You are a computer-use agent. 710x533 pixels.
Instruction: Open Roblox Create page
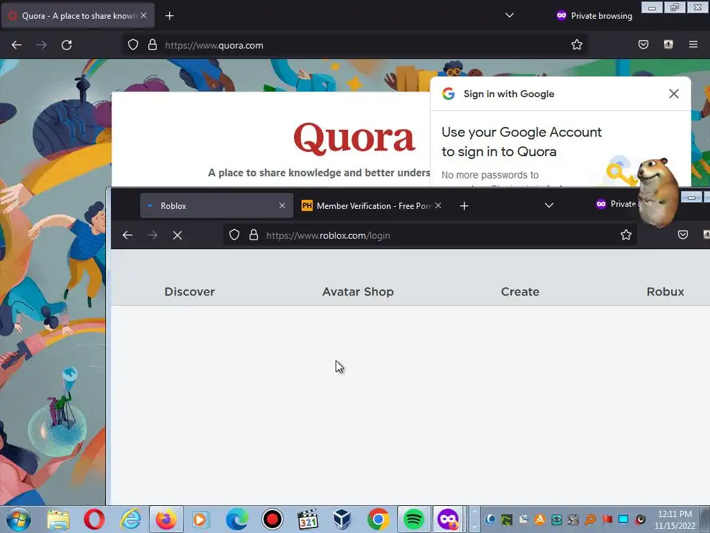520,291
